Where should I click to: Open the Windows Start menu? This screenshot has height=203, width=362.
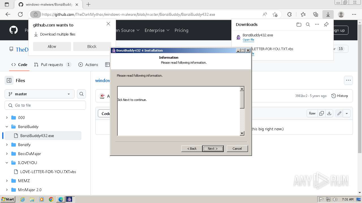pos(8,199)
